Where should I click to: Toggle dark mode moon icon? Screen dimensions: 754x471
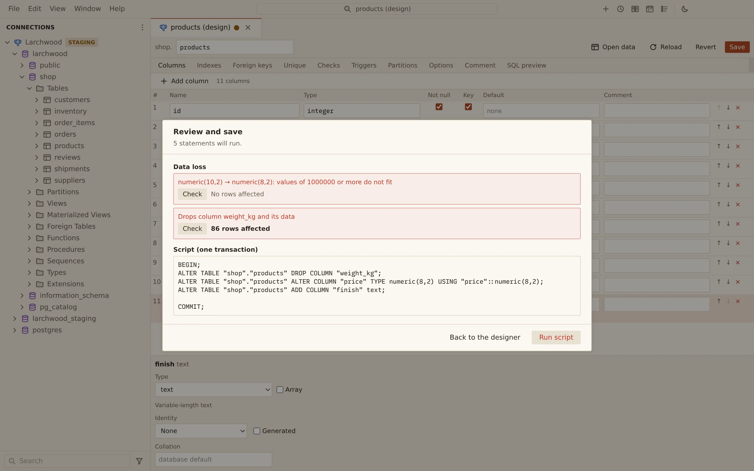point(685,9)
